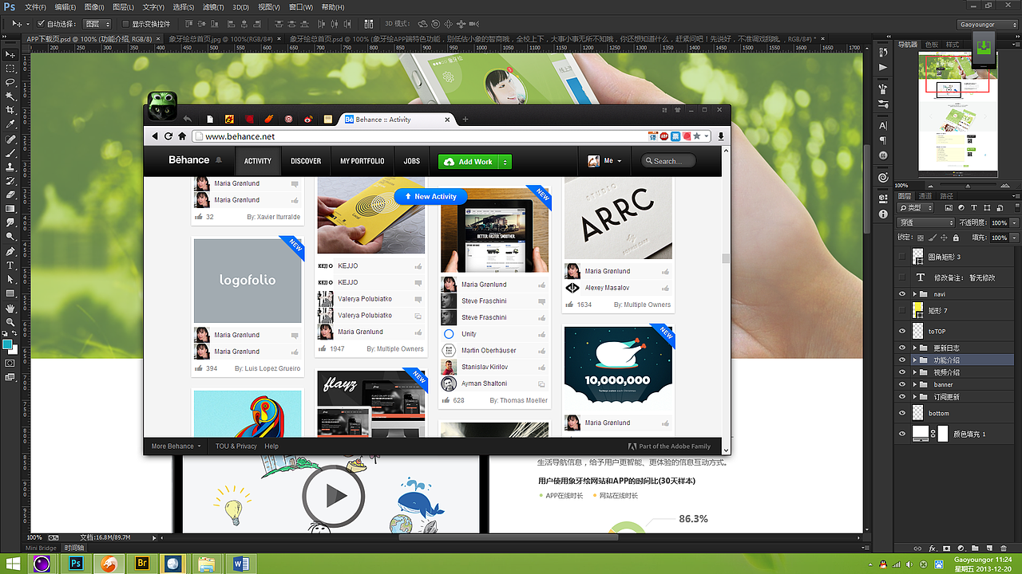
Task: Switch to the 色板 tab
Action: (x=931, y=45)
